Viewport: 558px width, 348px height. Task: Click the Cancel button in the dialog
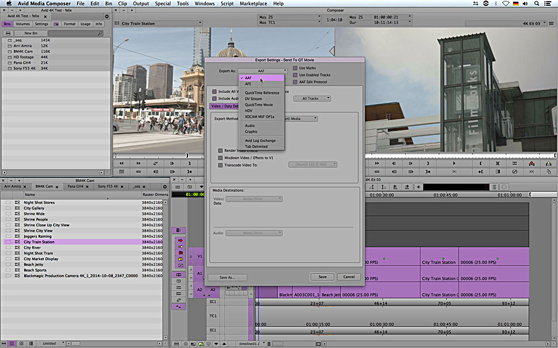pos(349,277)
